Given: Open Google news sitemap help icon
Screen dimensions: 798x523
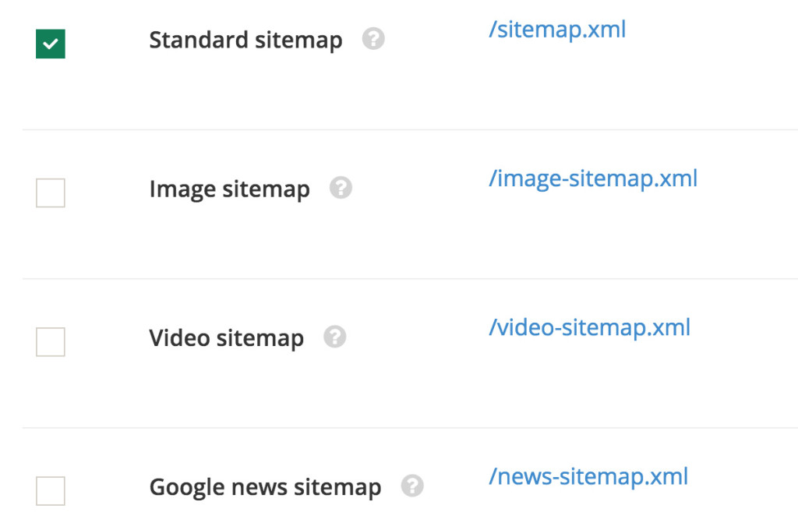Looking at the screenshot, I should 412,486.
